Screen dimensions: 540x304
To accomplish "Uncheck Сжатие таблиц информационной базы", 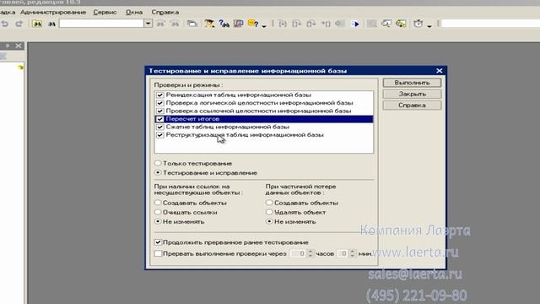I will [x=159, y=127].
